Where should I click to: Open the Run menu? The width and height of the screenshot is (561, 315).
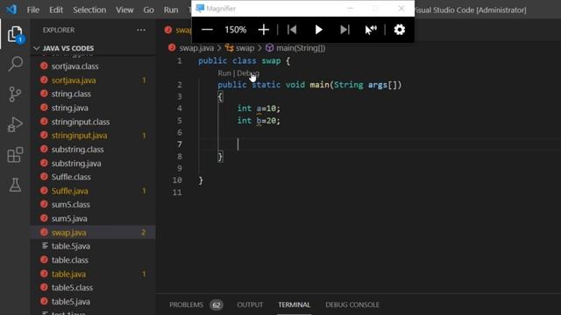tap(171, 10)
